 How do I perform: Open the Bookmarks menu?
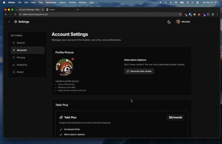click(x=51, y=2)
